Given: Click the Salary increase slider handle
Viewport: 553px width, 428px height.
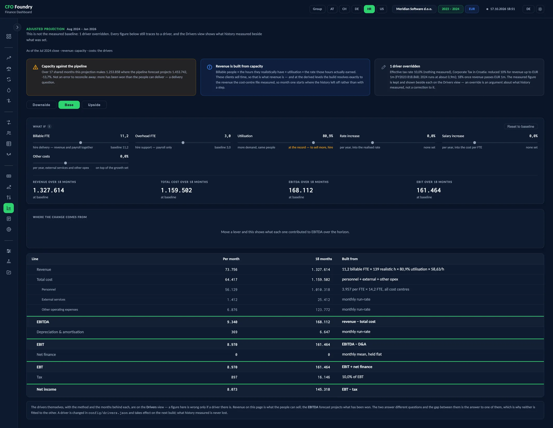Looking at the screenshot, I should click(475, 143).
